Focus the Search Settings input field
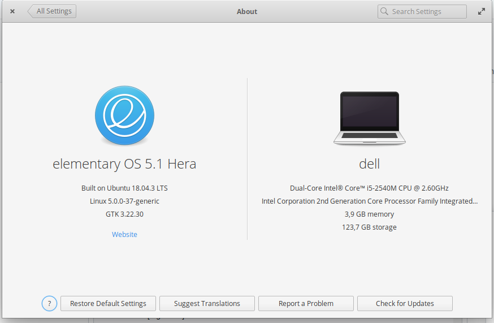Image resolution: width=494 pixels, height=323 pixels. (x=422, y=12)
